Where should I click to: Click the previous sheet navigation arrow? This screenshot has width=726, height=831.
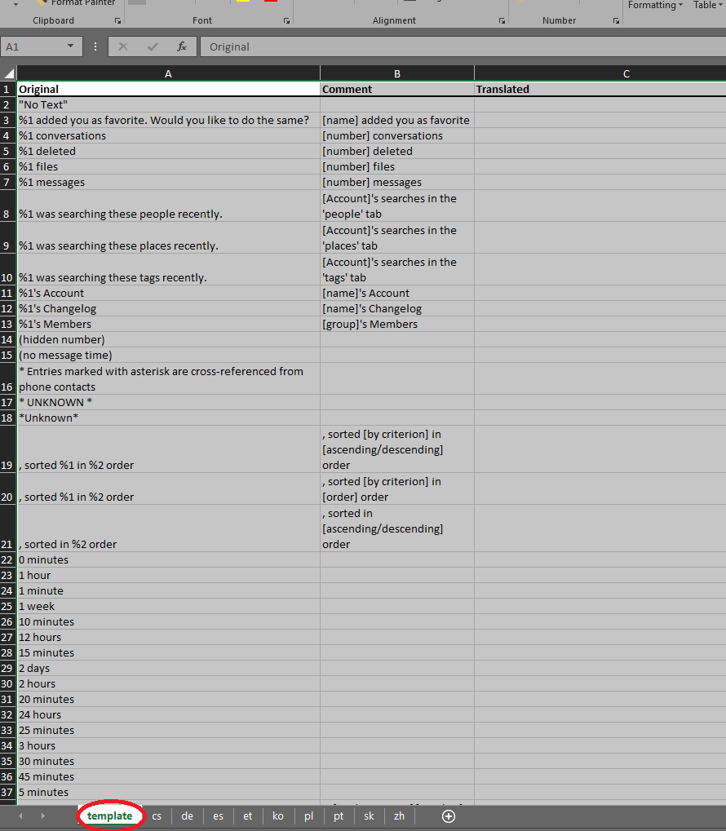click(x=21, y=816)
